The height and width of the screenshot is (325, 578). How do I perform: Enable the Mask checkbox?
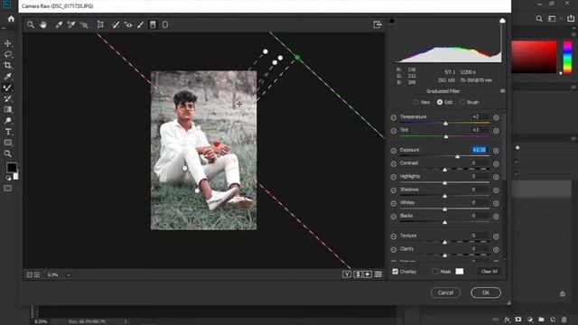435,272
